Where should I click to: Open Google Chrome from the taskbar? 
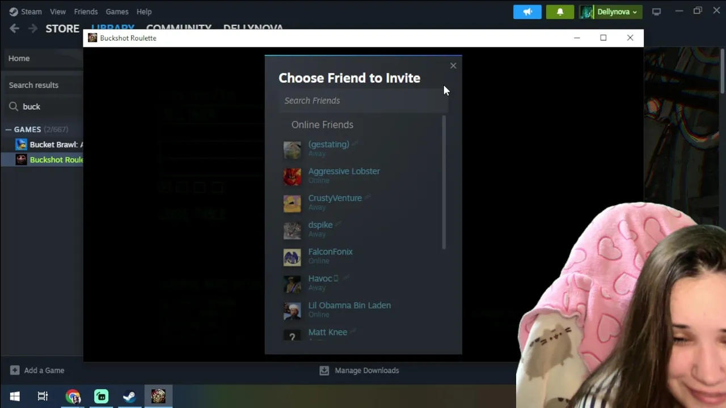tap(73, 397)
